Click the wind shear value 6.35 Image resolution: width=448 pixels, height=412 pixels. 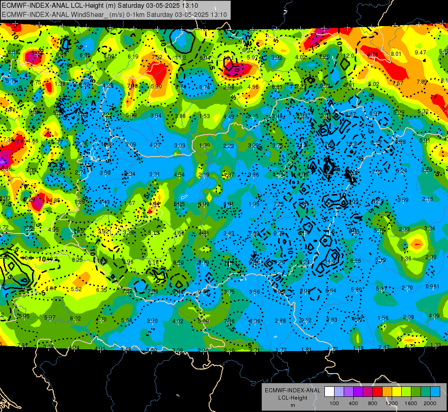click(x=102, y=290)
